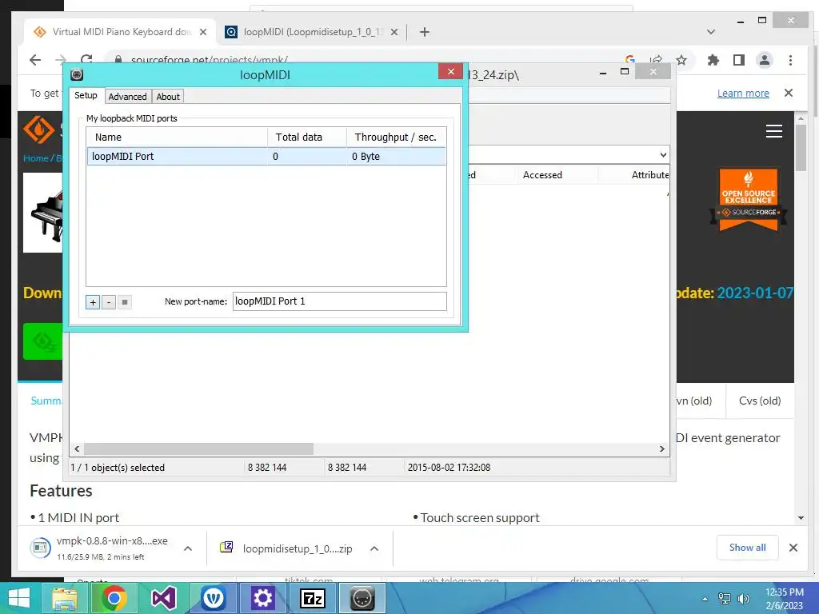
Task: Click the Google icon in address bar
Action: point(630,60)
